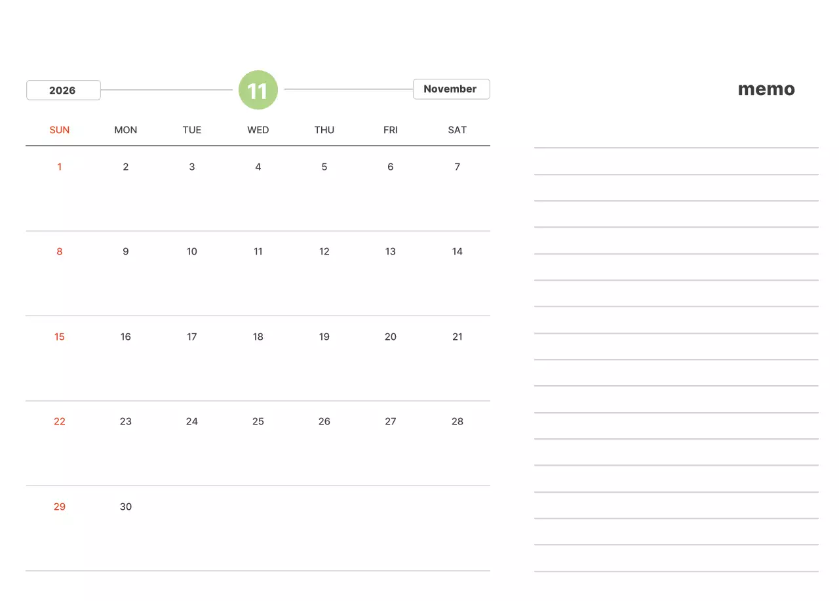Image resolution: width=839 pixels, height=601 pixels.
Task: Click on date 11 Wednesday
Action: tap(258, 251)
